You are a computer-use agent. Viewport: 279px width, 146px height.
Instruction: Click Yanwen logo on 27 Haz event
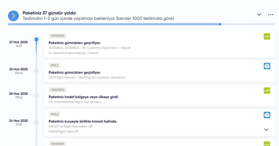[x=267, y=37]
